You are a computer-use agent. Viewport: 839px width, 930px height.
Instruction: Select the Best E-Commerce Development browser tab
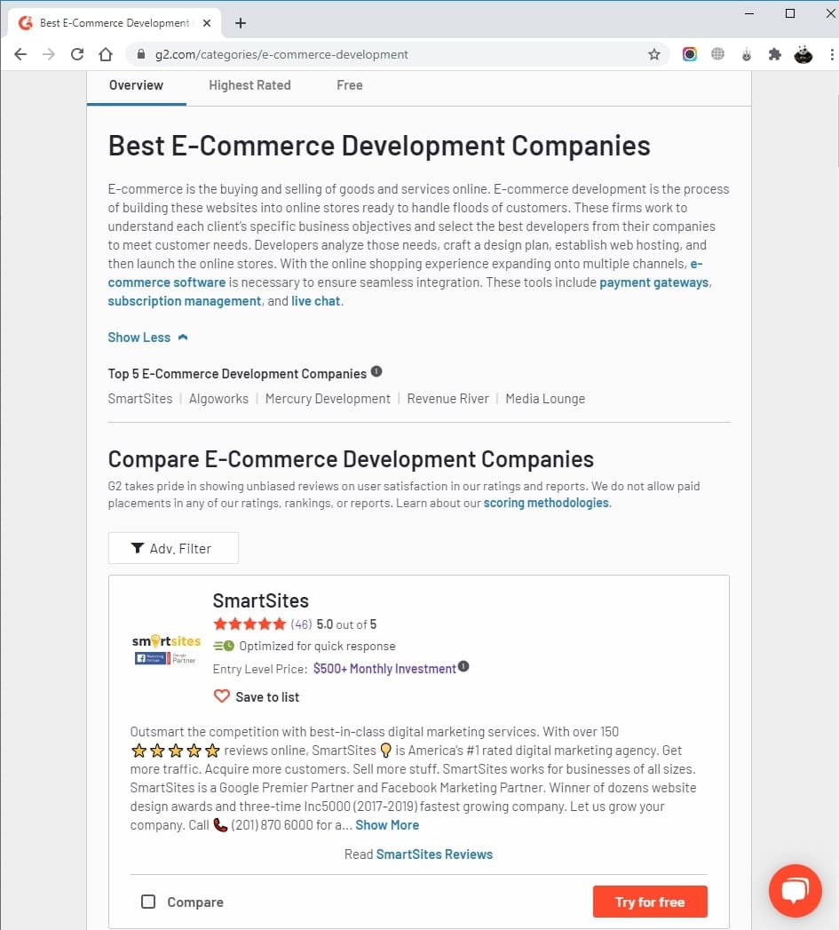(x=115, y=23)
